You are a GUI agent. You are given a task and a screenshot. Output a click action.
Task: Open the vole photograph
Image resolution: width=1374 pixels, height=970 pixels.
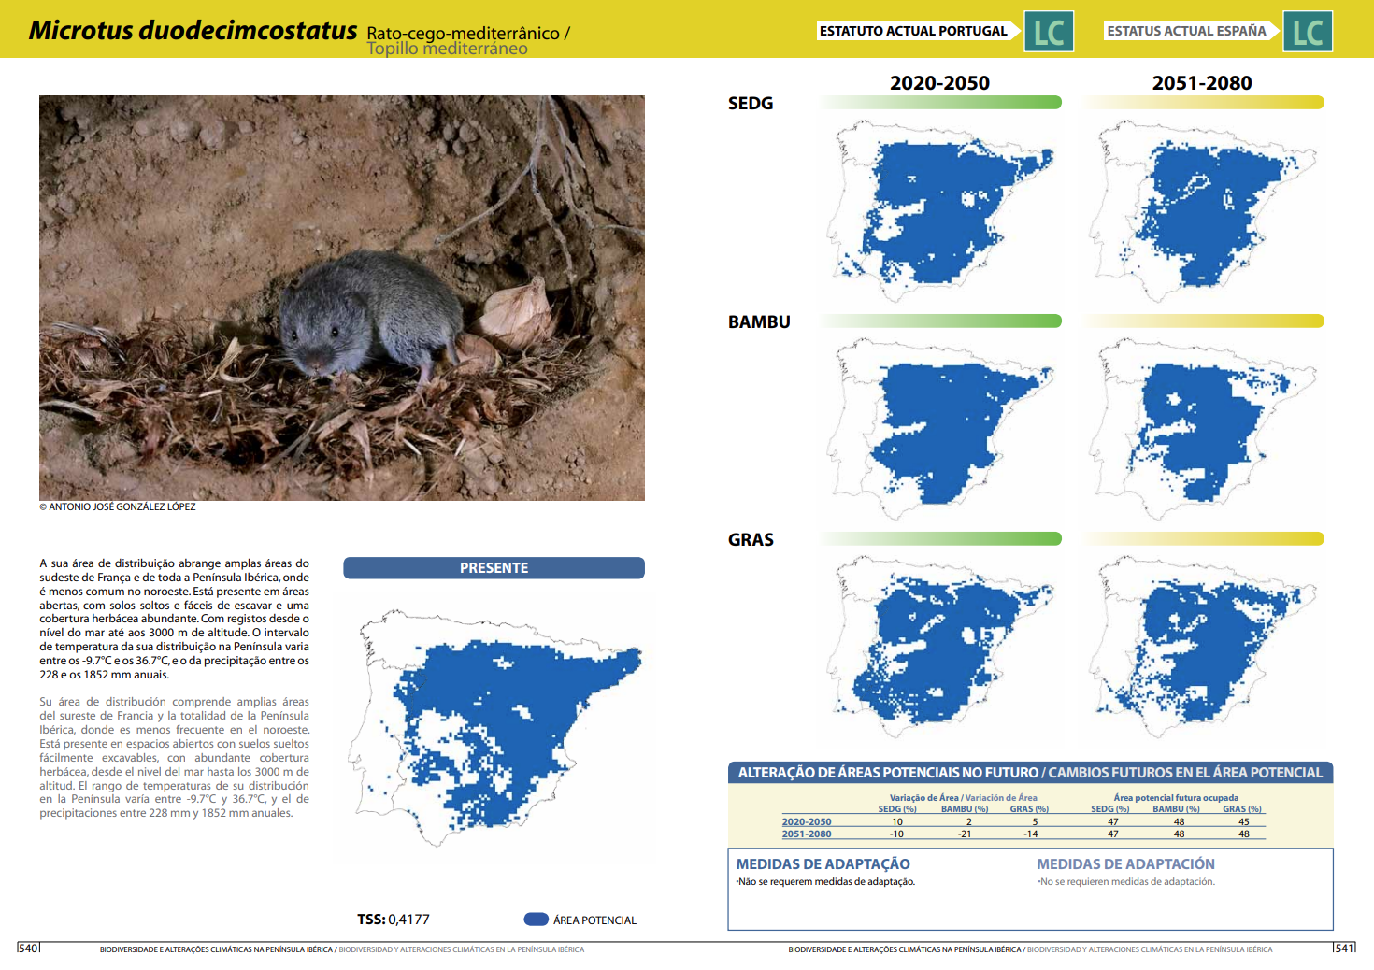click(342, 297)
